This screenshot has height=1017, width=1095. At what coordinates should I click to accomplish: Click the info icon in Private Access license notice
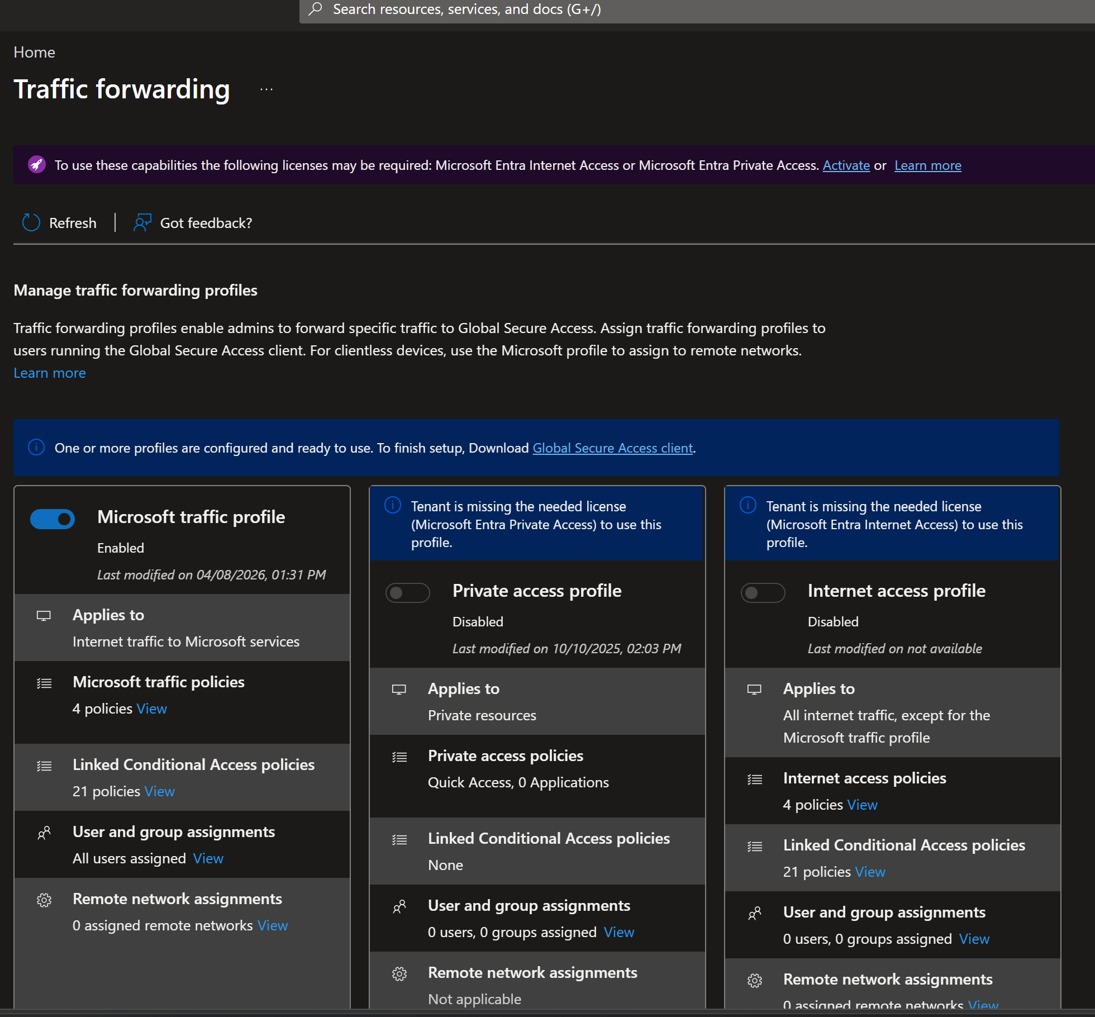click(393, 506)
